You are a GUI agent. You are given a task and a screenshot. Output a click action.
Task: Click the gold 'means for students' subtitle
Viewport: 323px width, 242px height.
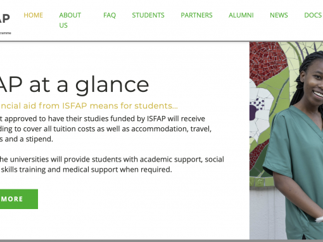[x=89, y=106]
